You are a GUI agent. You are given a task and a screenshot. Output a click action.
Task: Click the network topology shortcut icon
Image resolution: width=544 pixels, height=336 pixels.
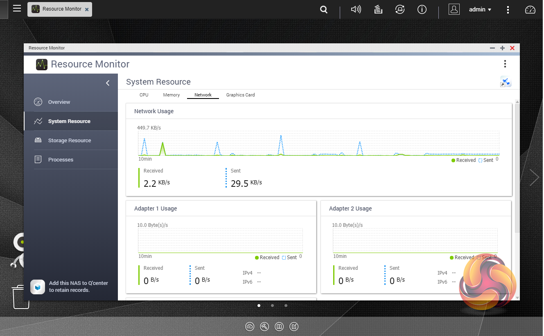[506, 82]
